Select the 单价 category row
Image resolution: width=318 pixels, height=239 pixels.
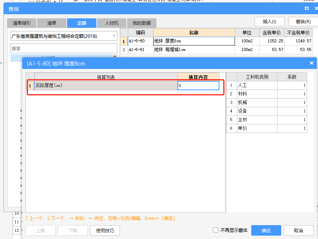pyautogui.click(x=267, y=128)
